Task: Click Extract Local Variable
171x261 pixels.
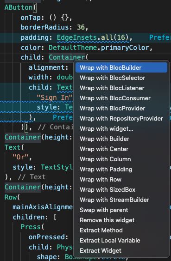Action: (121, 240)
